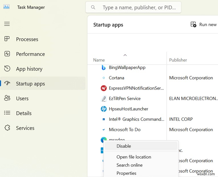Select the Microsoft To Do row name

click(x=125, y=130)
